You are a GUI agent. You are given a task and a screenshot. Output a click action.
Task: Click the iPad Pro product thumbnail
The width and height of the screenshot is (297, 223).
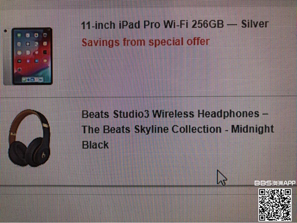(32, 56)
